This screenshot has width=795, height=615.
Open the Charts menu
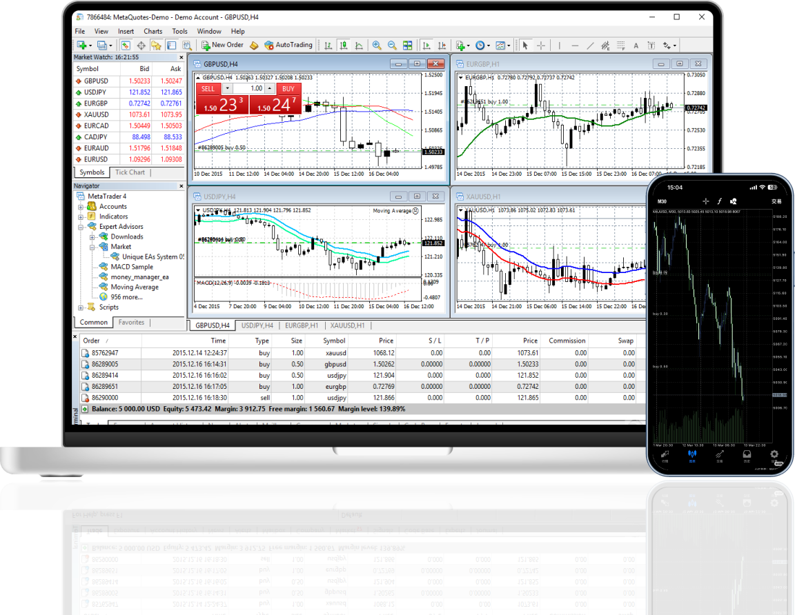153,31
